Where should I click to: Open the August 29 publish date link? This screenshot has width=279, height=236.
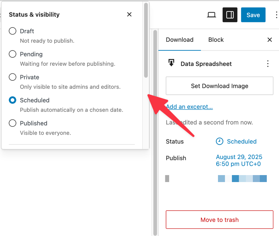click(239, 157)
